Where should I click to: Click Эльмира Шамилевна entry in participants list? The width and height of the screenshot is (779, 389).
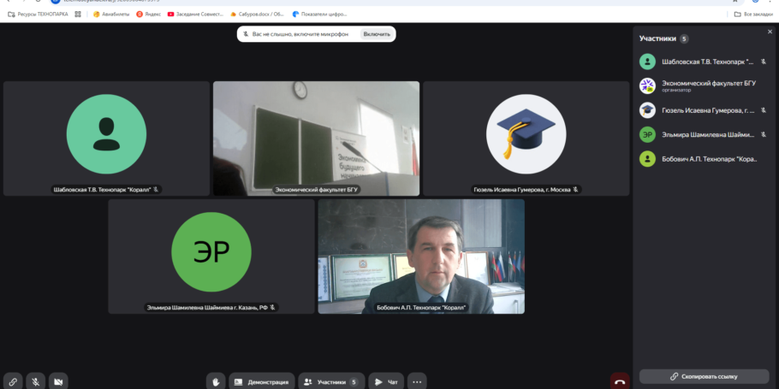tap(702, 134)
